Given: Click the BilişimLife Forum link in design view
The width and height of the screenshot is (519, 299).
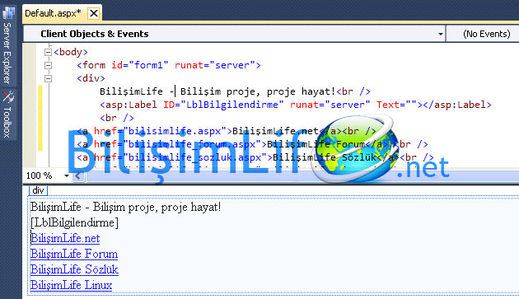Looking at the screenshot, I should click(x=74, y=254).
